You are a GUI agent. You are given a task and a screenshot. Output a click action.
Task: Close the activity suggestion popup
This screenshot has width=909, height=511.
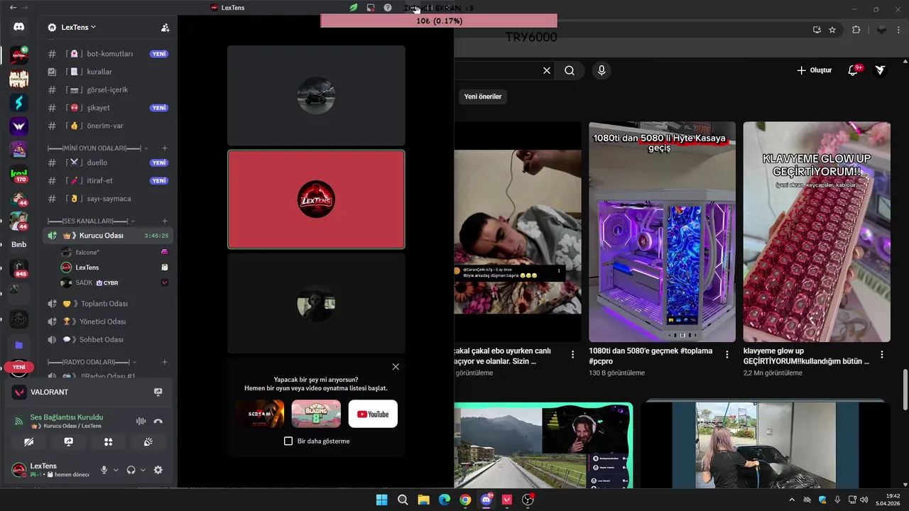(x=396, y=367)
